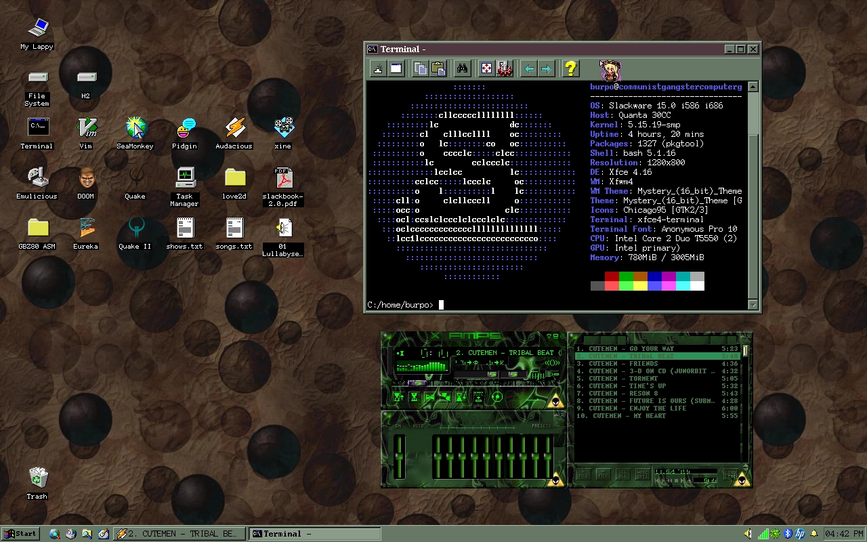Select the Audacious desktop icon
Screen dimensions: 867x542
[x=234, y=133]
